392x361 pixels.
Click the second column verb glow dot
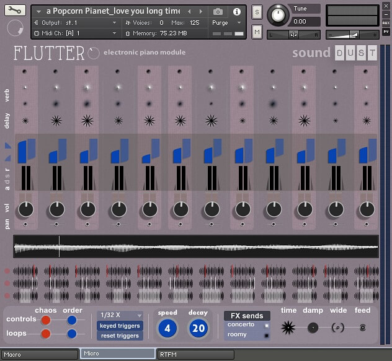tap(56, 87)
